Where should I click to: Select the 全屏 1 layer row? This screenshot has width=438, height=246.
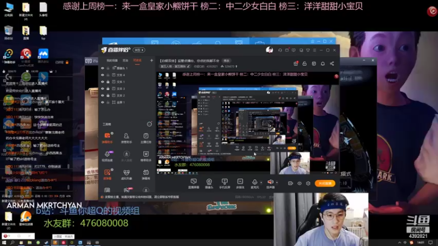pyautogui.click(x=127, y=102)
